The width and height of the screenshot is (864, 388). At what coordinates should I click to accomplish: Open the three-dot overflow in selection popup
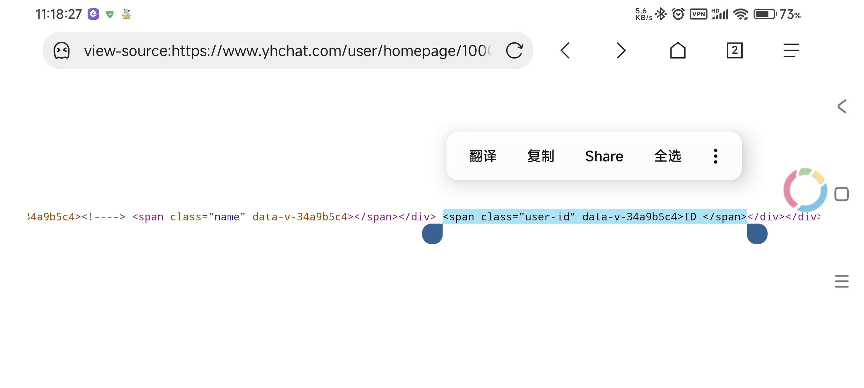pos(716,156)
